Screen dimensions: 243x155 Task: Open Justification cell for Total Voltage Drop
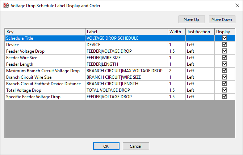tap(200, 90)
